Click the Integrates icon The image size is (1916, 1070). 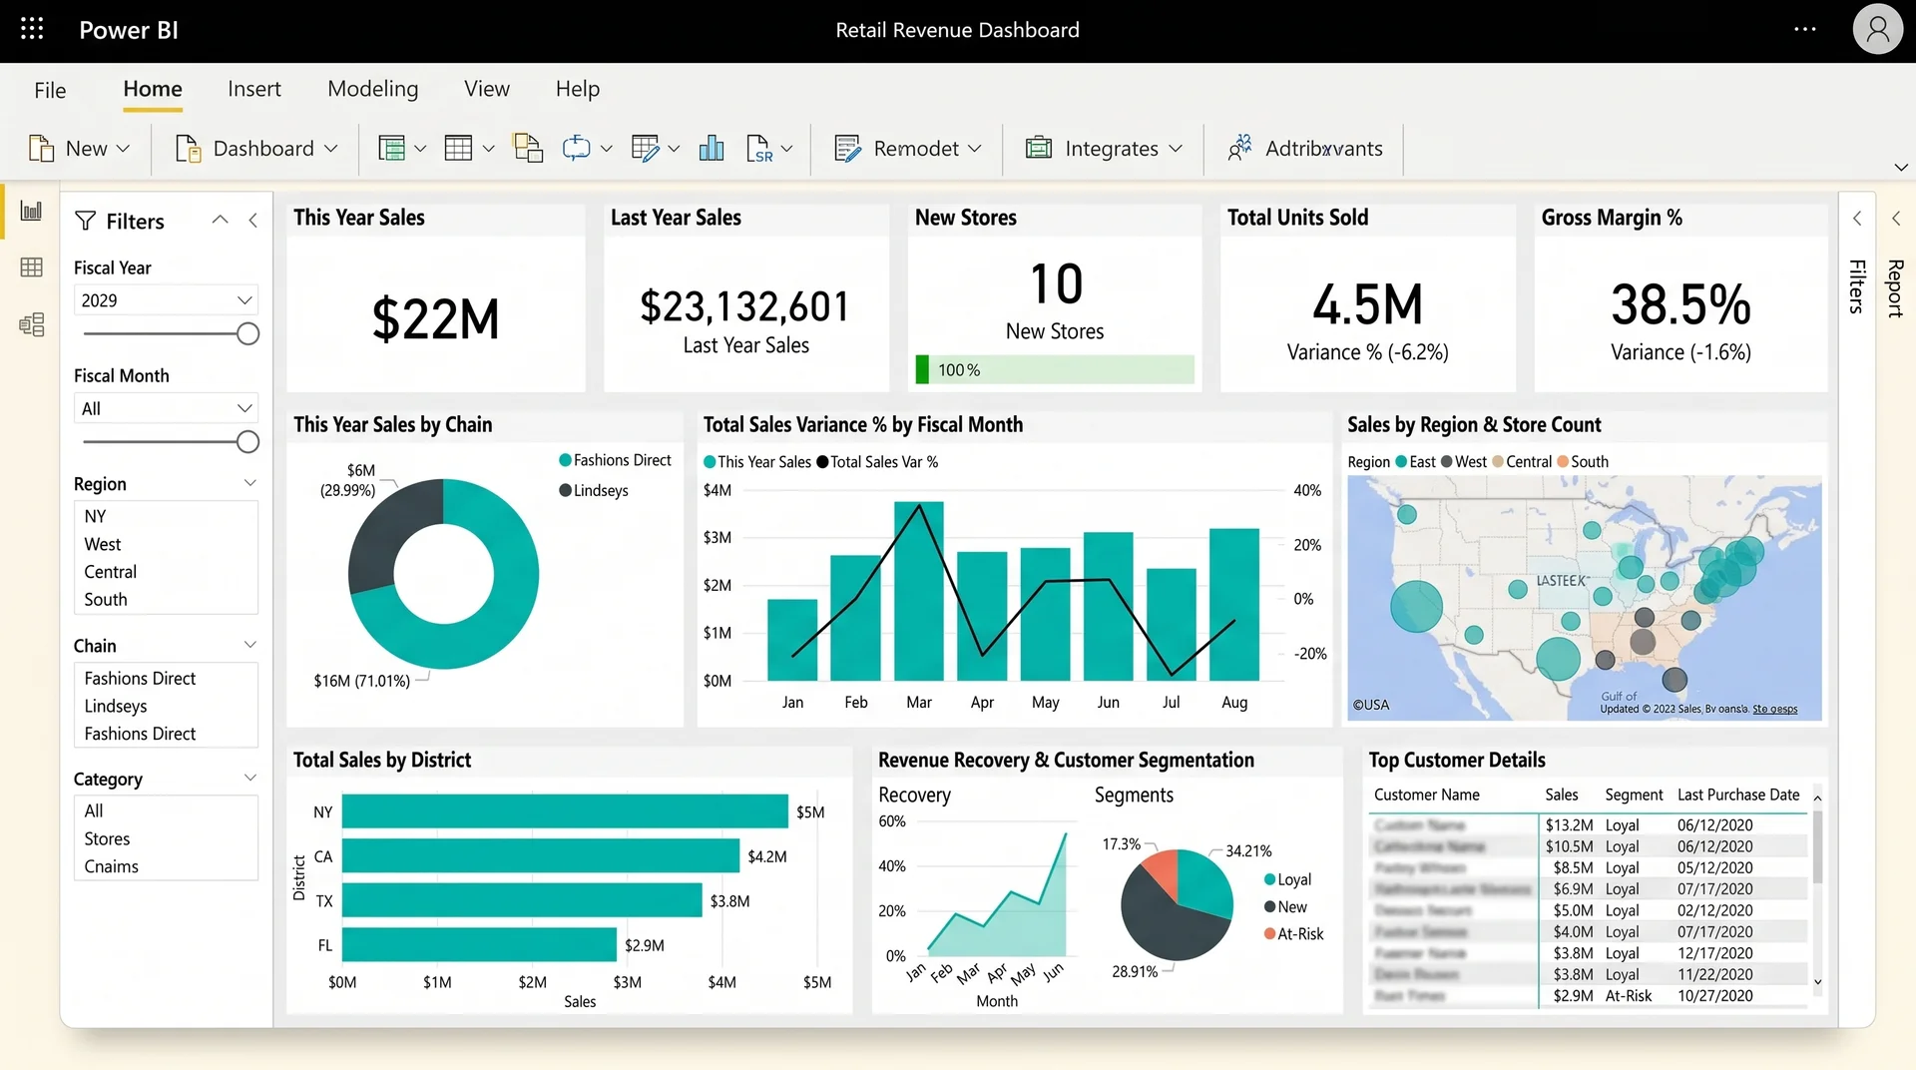click(1039, 148)
